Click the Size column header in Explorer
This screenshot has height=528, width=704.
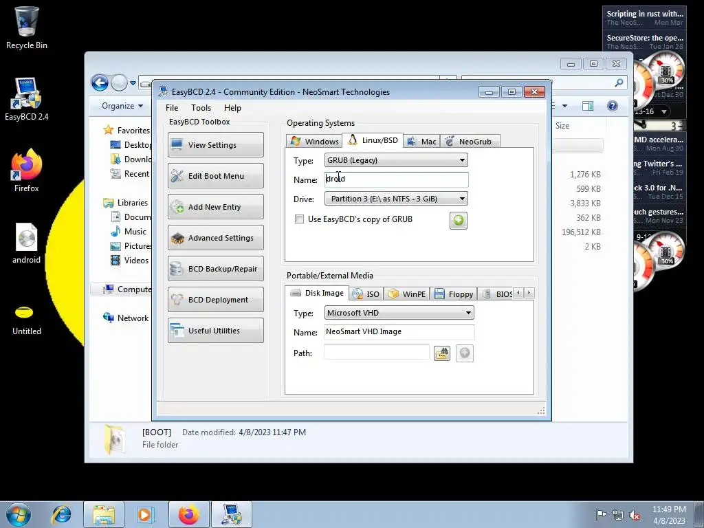(562, 126)
